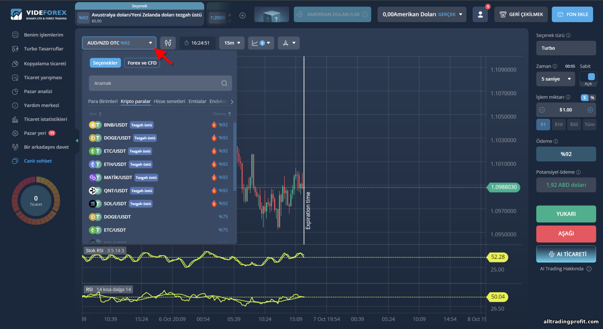Viewport: 603px width, 329px height.
Task: Open the drawing tools icon
Action: click(289, 43)
